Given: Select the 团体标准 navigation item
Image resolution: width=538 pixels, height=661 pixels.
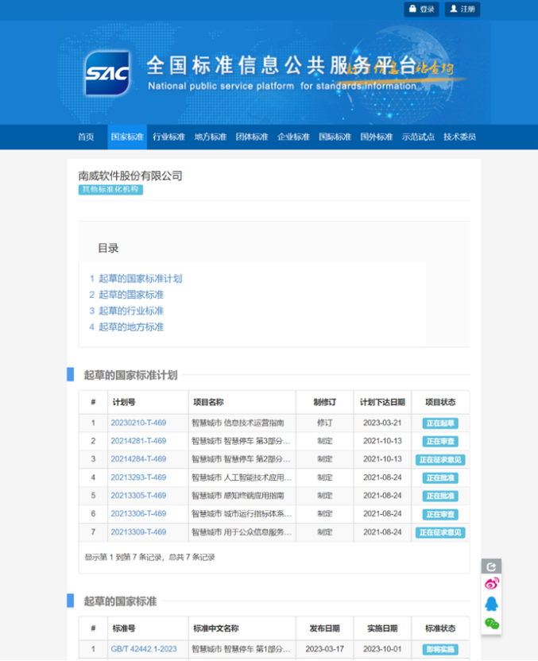Looking at the screenshot, I should (252, 137).
